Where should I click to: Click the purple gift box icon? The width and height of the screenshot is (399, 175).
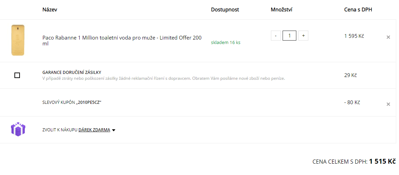pos(18,129)
